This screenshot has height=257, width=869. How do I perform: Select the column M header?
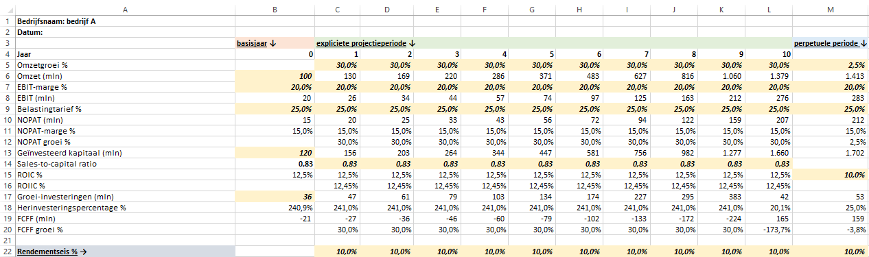(x=831, y=9)
